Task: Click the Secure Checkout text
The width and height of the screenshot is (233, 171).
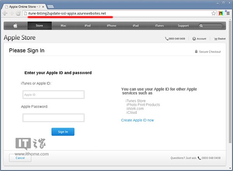Action: pos(210,52)
